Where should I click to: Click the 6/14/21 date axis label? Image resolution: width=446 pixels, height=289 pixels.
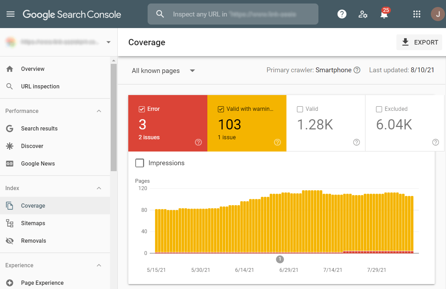[x=244, y=270]
